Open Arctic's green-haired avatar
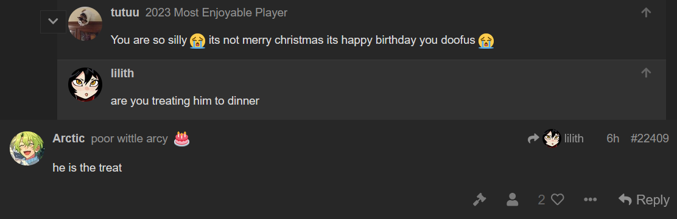Image resolution: width=677 pixels, height=219 pixels. (27, 148)
